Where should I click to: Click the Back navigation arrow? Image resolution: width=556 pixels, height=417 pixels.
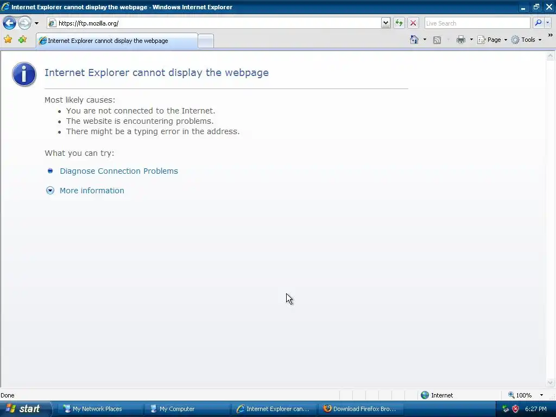click(10, 23)
